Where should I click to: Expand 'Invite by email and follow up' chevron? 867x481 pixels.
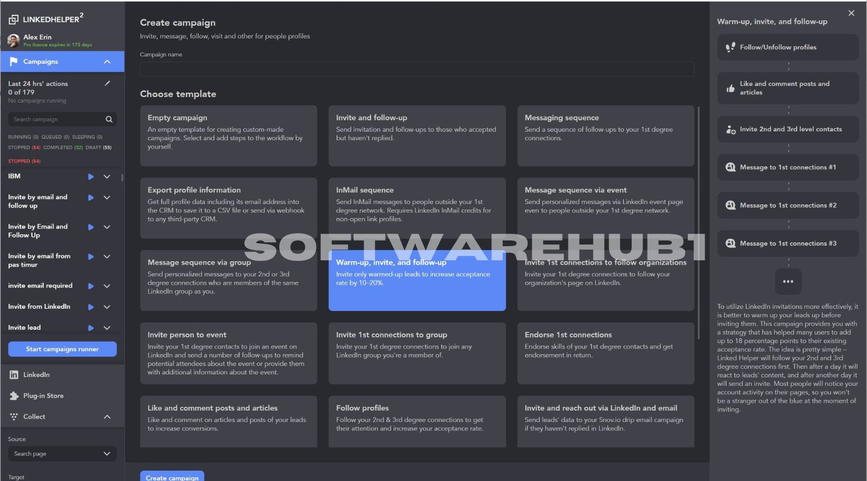[x=106, y=197]
